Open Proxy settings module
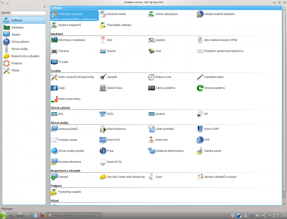The image size is (287, 219). click(x=106, y=151)
